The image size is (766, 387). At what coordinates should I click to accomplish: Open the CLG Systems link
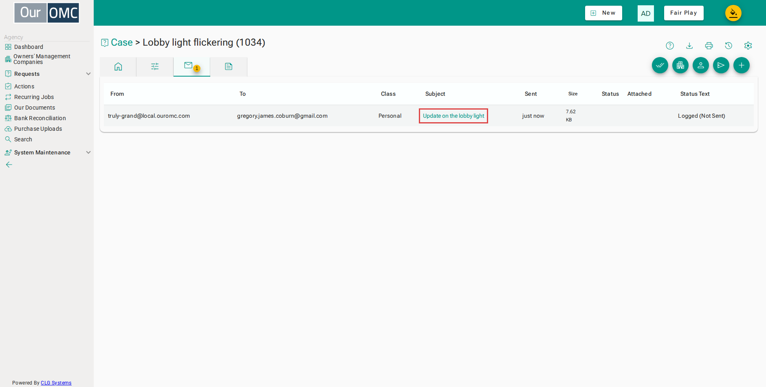click(56, 383)
